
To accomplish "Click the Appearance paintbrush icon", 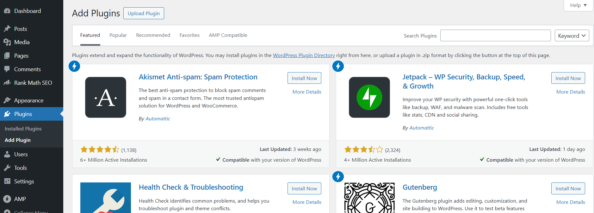I will tap(7, 101).
